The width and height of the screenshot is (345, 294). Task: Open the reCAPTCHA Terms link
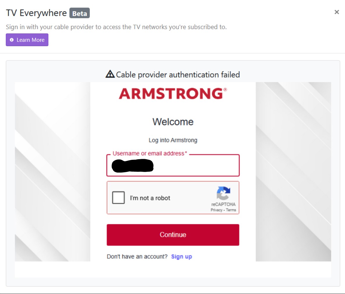(231, 210)
